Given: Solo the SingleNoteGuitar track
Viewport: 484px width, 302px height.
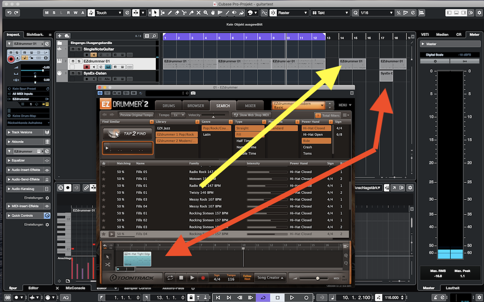Looking at the screenshot, I should pyautogui.click(x=79, y=49).
